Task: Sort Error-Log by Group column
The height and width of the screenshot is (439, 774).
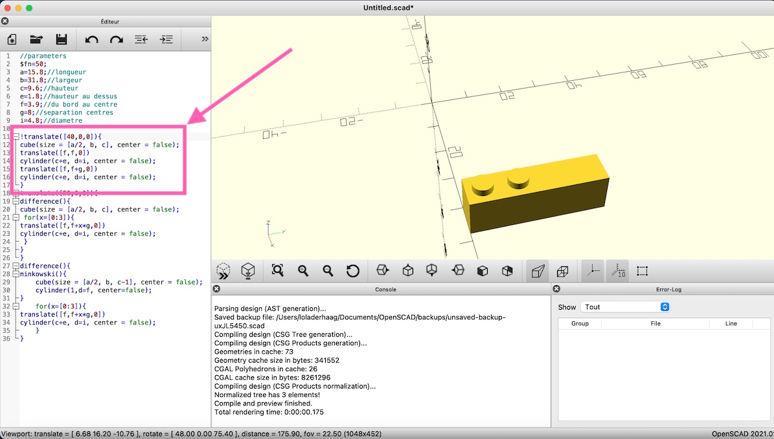Action: pyautogui.click(x=580, y=323)
